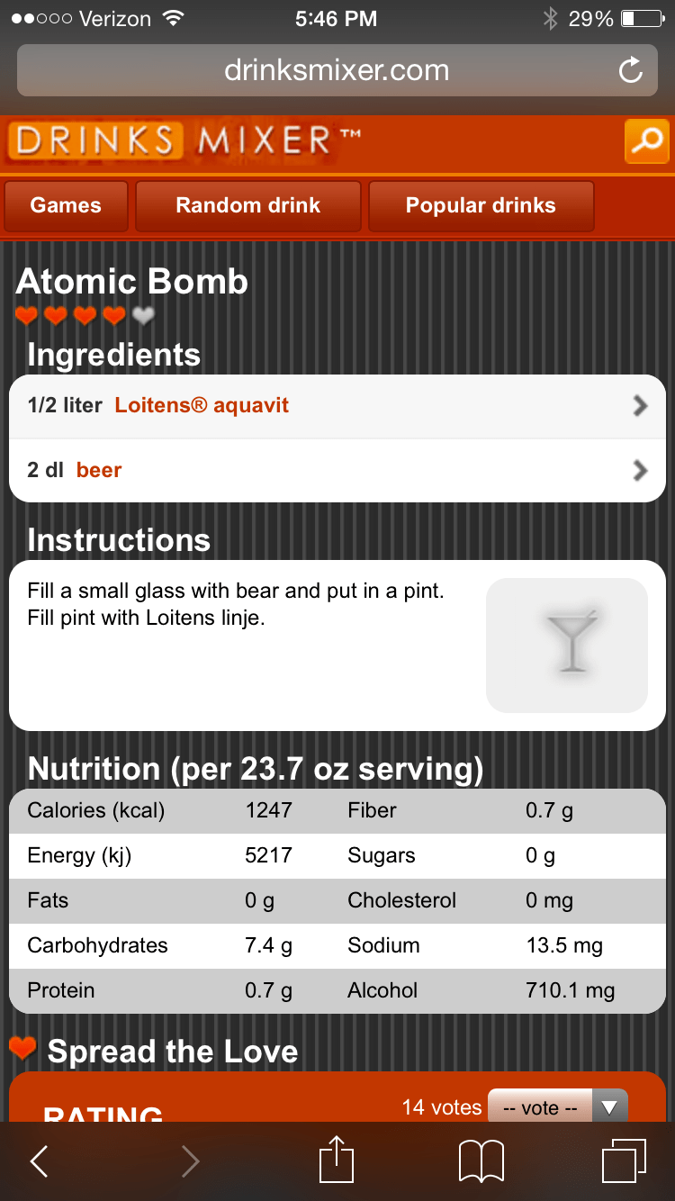Tap the forward arrow in the toolbar

coord(190,1160)
